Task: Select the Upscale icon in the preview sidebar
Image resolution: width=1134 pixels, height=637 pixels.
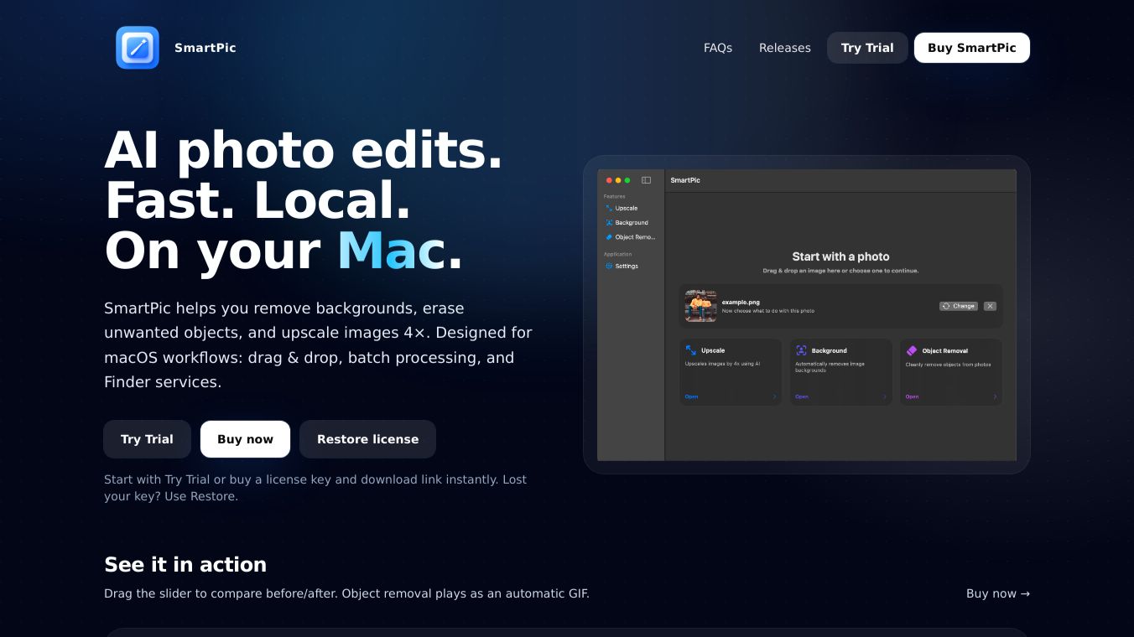Action: 609,208
